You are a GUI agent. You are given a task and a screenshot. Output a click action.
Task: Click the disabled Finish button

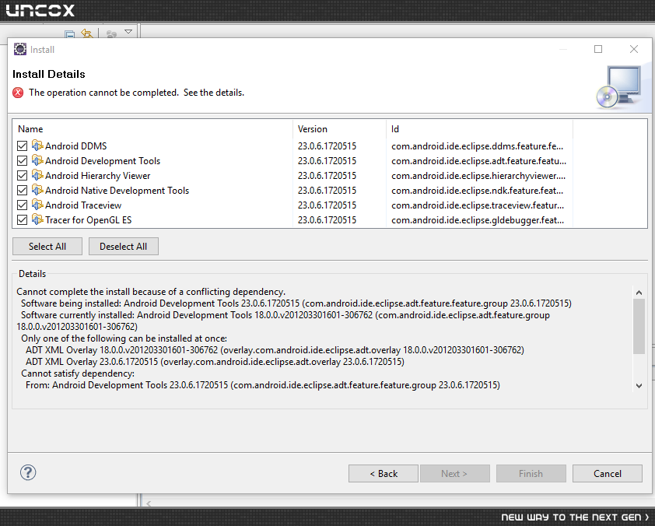pos(531,473)
